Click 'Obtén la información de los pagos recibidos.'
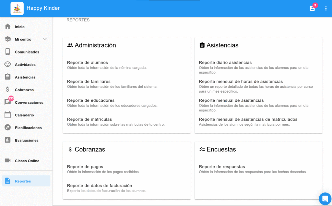332x206 pixels. 103,172
